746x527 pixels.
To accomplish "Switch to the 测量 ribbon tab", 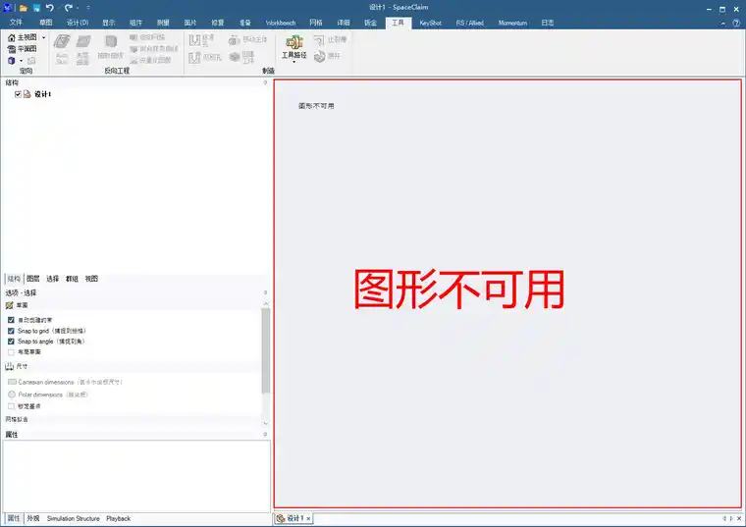I will coord(163,23).
